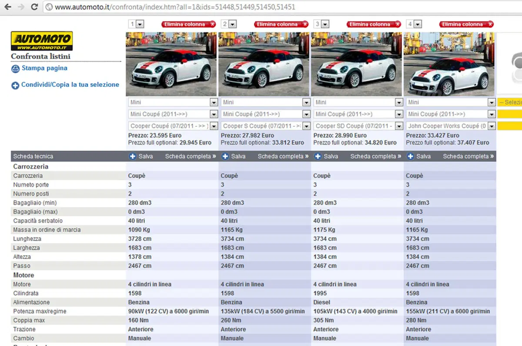Viewport: 522px width, 346px height.
Task: Click plus icon to save Cooper SD Coupé
Action: pos(318,156)
